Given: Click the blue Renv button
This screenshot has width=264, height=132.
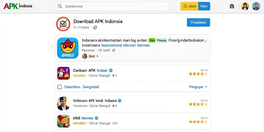Looking at the screenshot, I should tap(204, 6).
